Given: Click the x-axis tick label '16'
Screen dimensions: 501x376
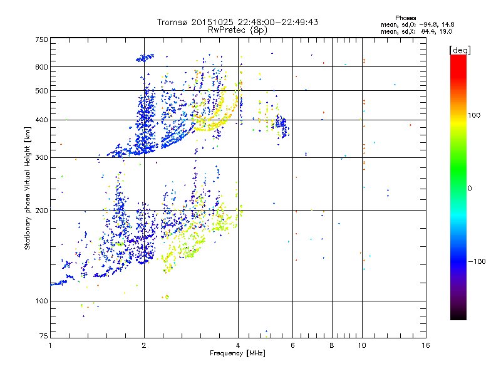Looking at the screenshot, I should (x=426, y=345).
